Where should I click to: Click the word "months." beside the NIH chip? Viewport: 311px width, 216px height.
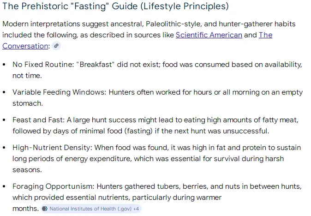coord(25,209)
